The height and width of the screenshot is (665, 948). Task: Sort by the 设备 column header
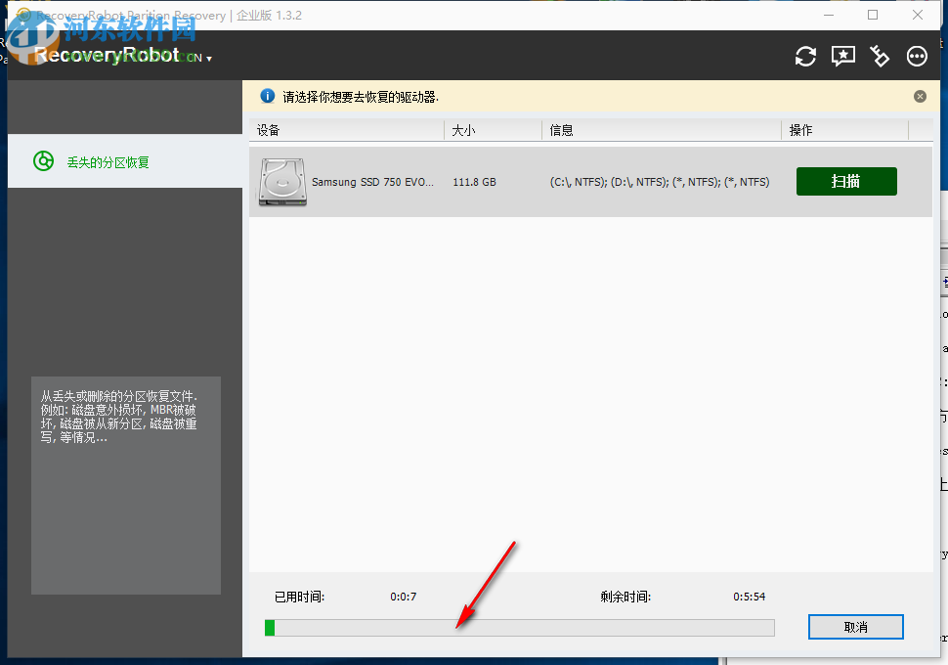267,129
